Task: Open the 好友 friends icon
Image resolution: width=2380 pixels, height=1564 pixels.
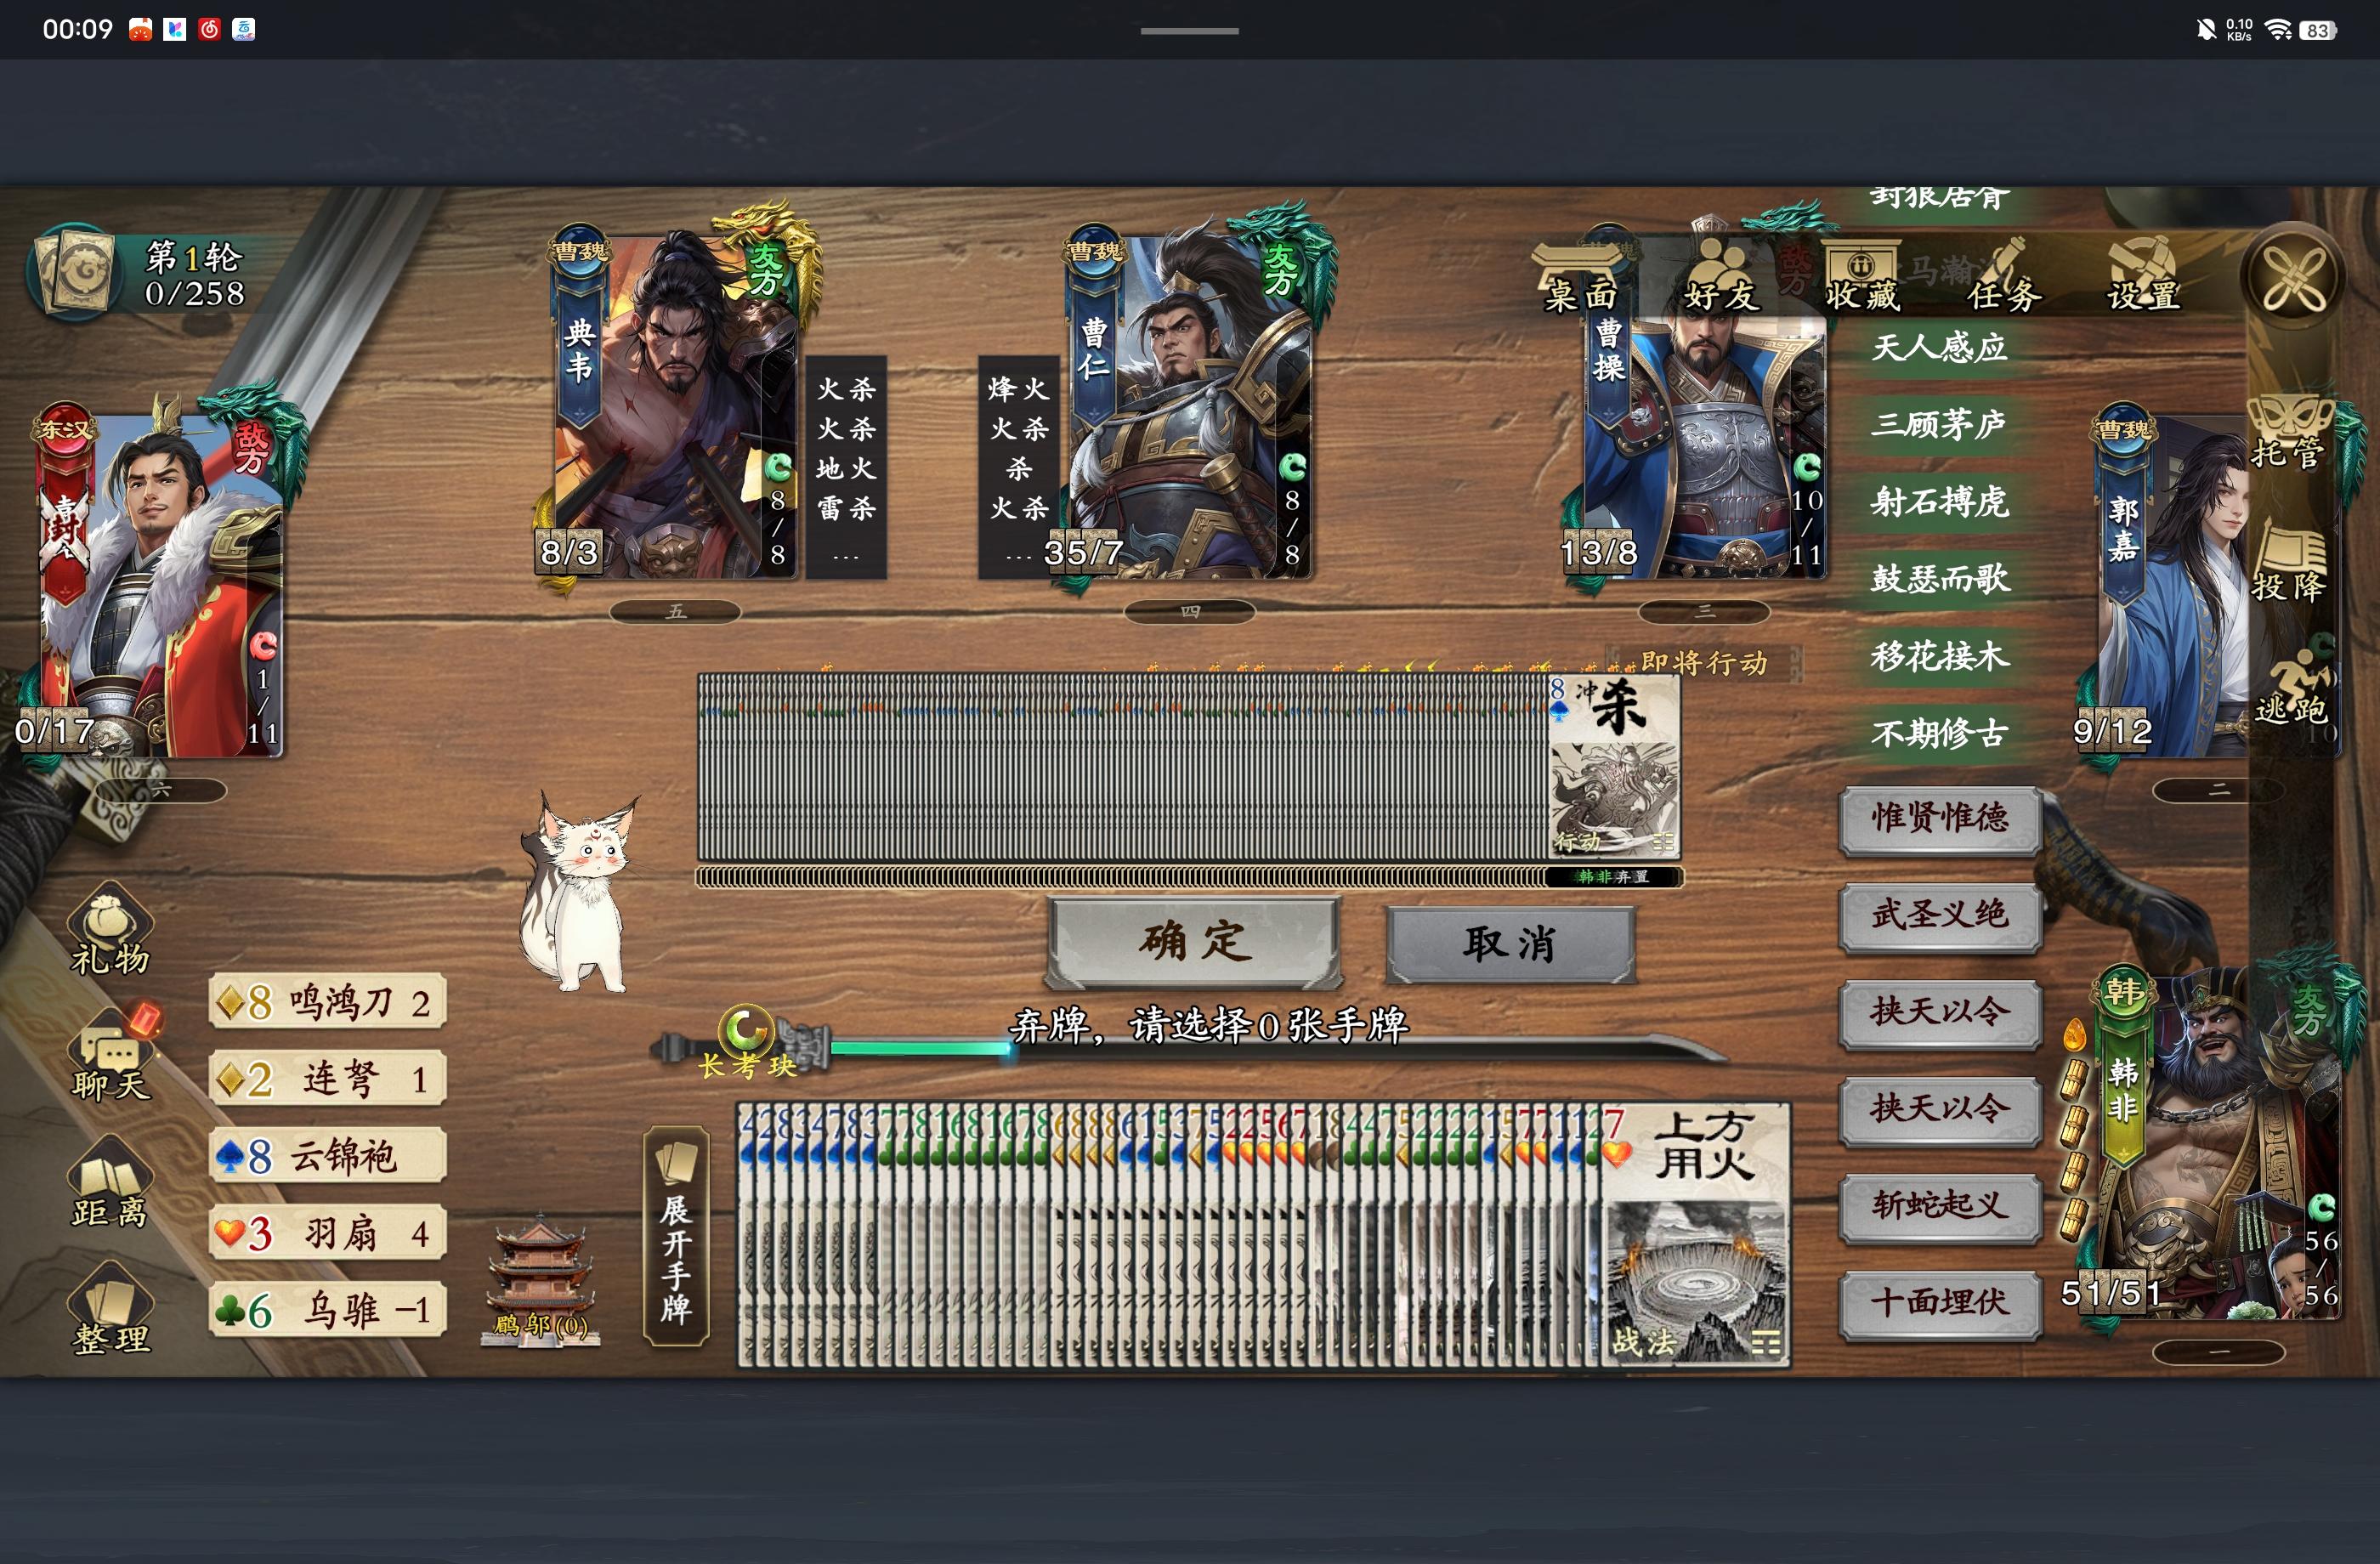Action: 1720,277
